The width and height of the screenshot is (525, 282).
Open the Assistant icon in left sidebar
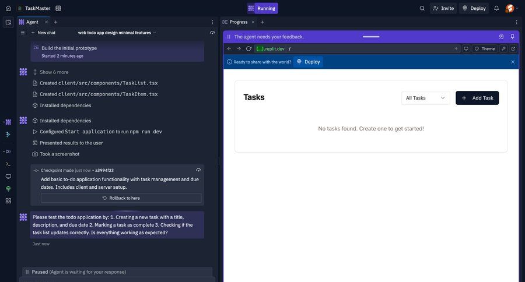pos(8,134)
